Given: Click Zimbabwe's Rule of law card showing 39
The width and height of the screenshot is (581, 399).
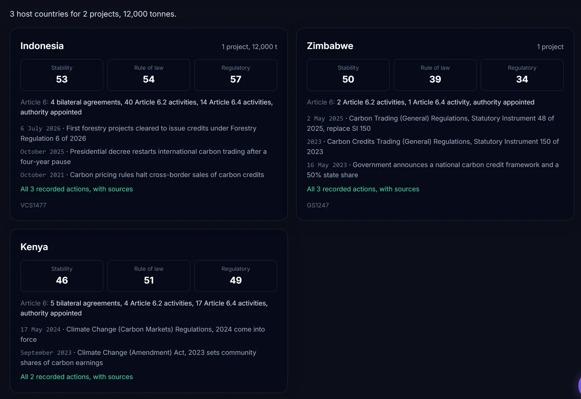Looking at the screenshot, I should coord(435,75).
